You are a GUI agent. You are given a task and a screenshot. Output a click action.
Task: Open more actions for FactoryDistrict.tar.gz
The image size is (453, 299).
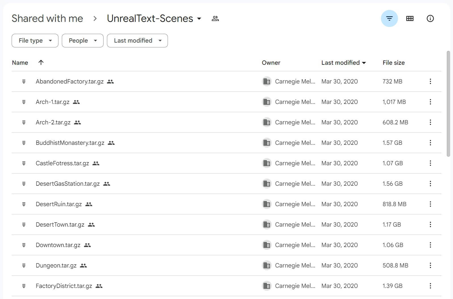430,286
